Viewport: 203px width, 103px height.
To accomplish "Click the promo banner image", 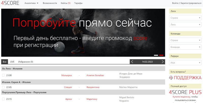I will pos(83,33).
